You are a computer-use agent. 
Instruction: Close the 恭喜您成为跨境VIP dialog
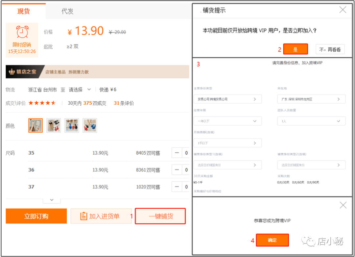[343, 205]
